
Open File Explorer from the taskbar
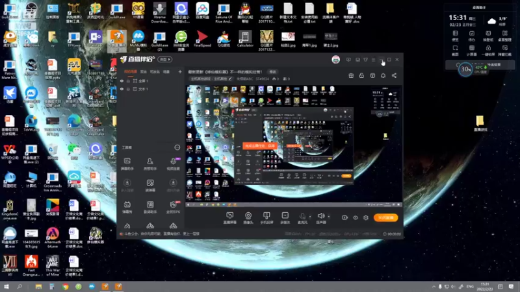click(39, 287)
